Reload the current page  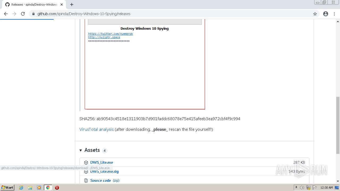23,14
